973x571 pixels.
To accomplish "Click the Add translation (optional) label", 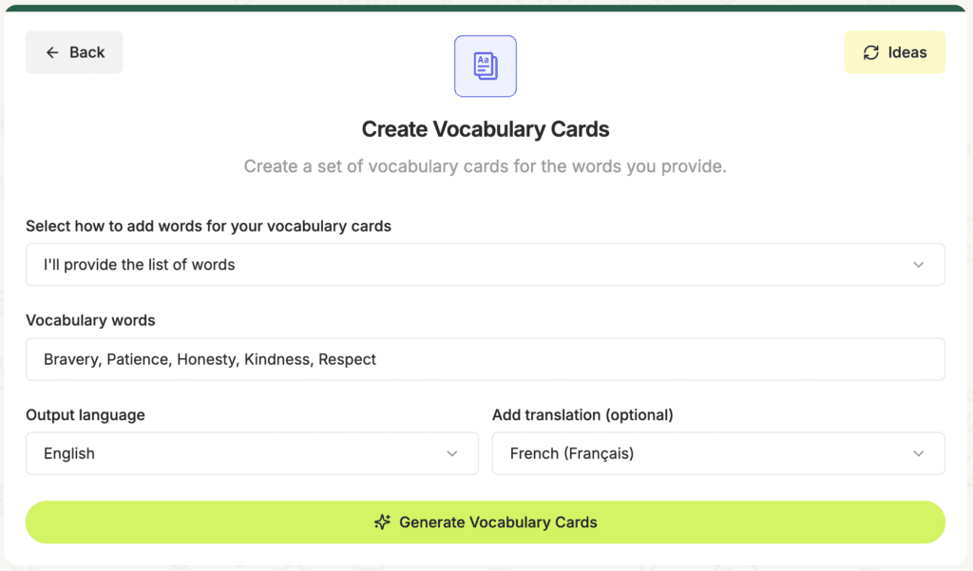I will pyautogui.click(x=582, y=414).
